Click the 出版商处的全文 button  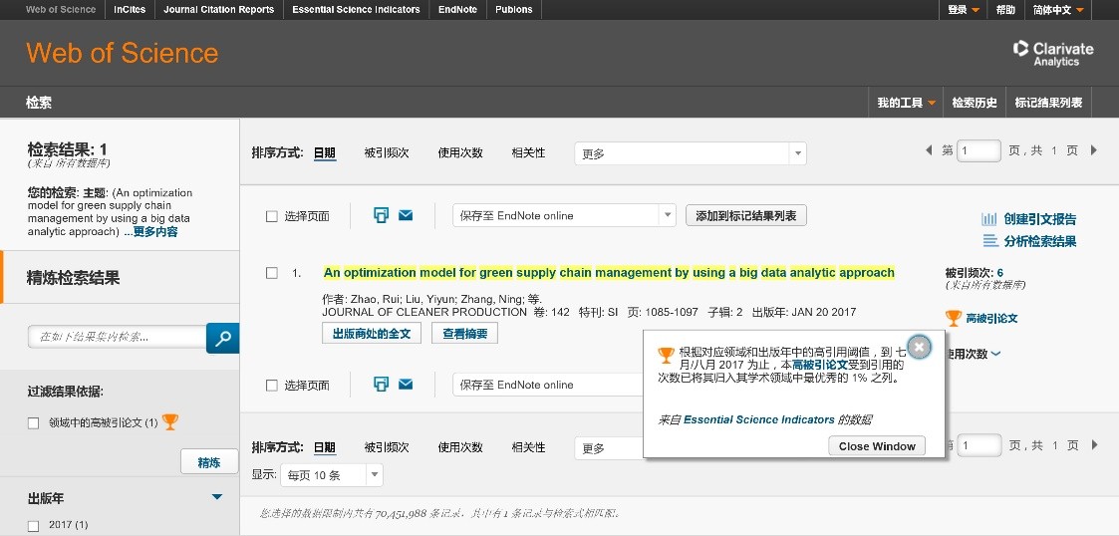[372, 334]
